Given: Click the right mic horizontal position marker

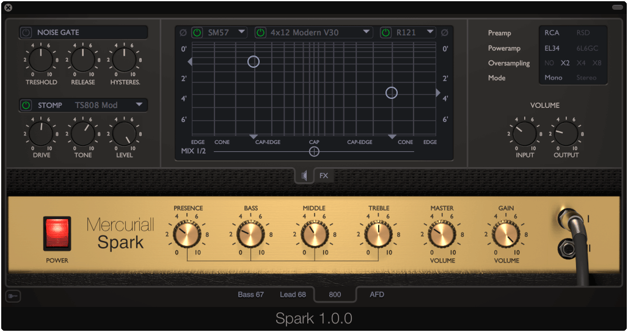Looking at the screenshot, I should 392,137.
